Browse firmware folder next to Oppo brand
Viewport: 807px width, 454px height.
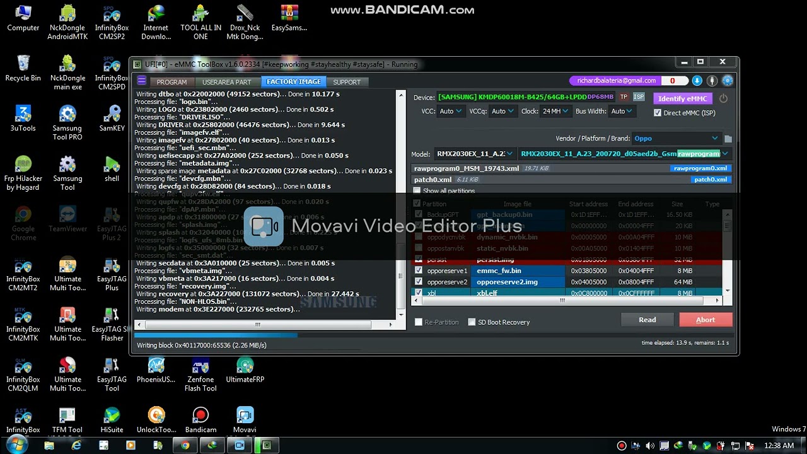click(728, 139)
